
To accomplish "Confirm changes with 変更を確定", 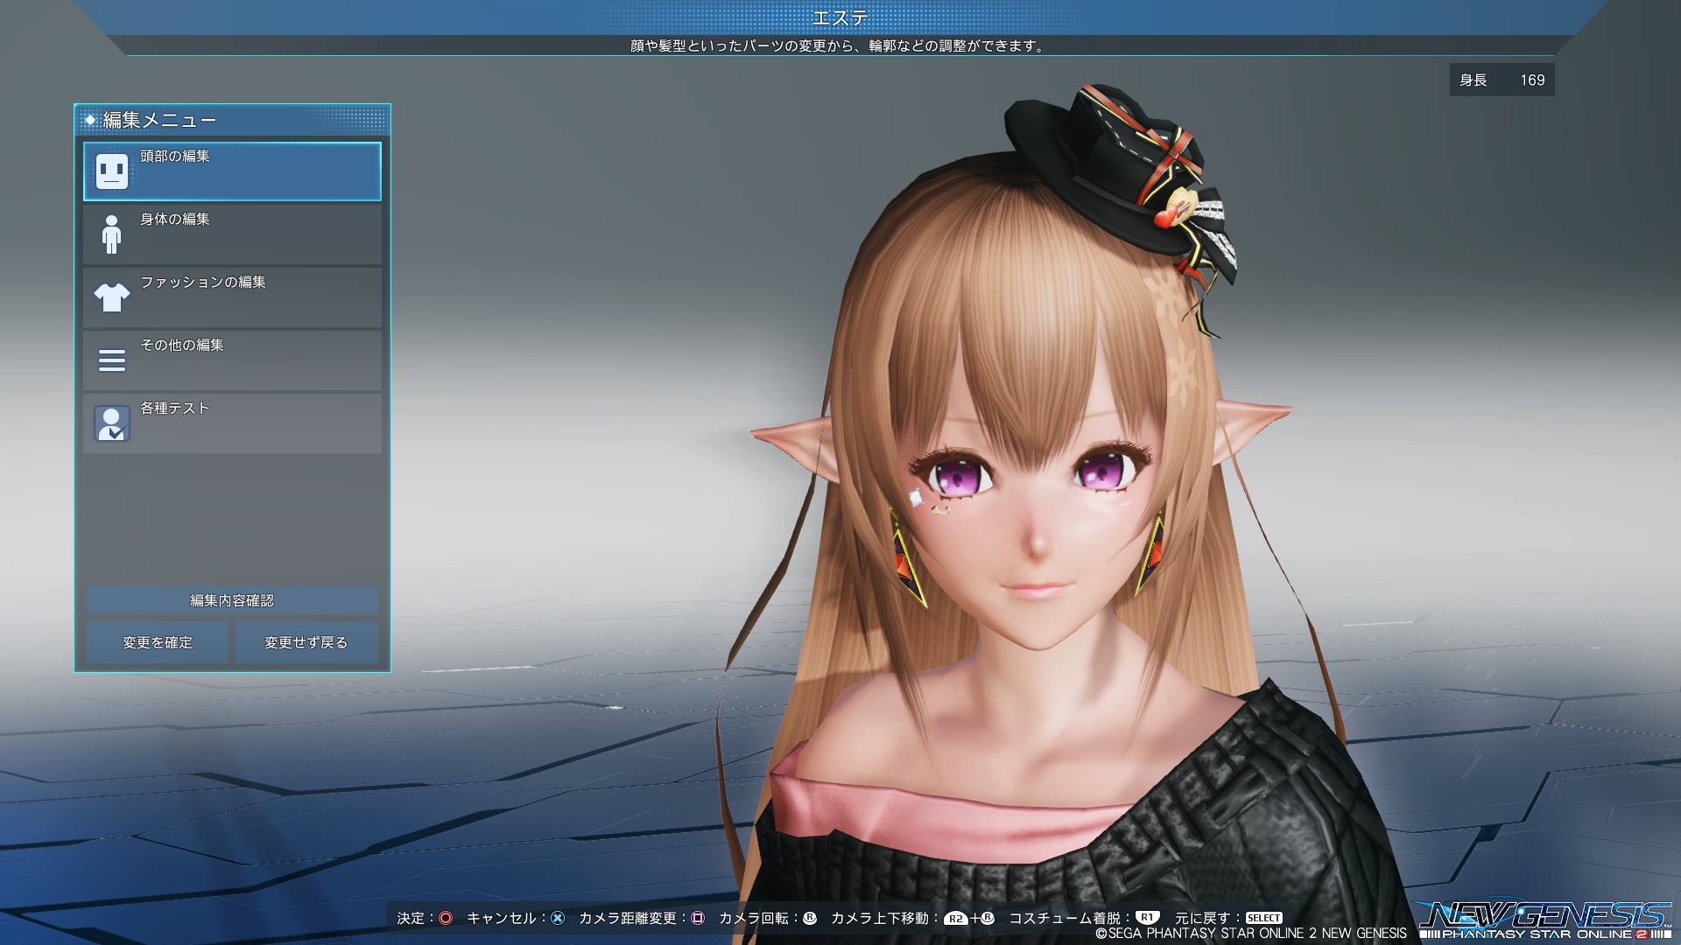I will point(157,641).
